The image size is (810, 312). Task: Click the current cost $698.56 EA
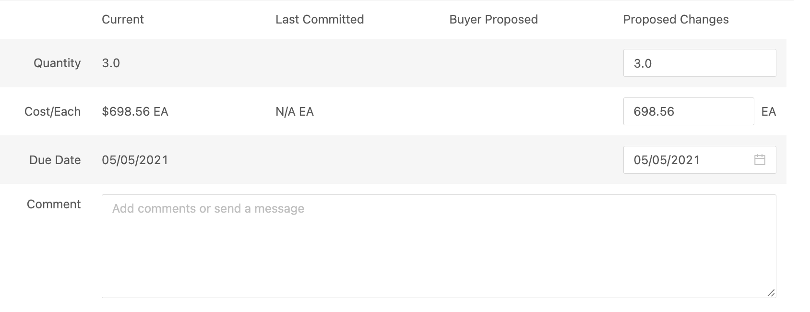[x=135, y=112]
